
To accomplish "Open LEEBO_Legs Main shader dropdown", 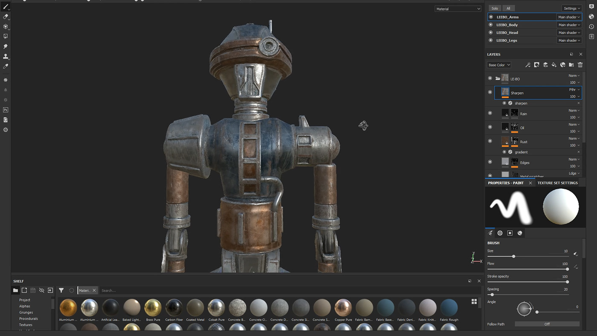I will (x=569, y=41).
